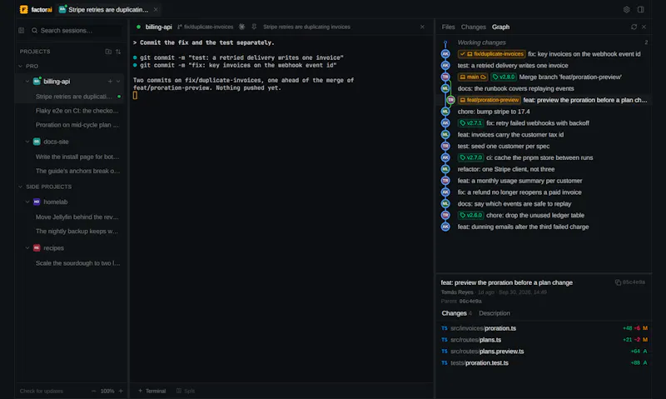Viewport: 666px width, 399px height.
Task: Click Check for updates
Action: pyautogui.click(x=41, y=391)
